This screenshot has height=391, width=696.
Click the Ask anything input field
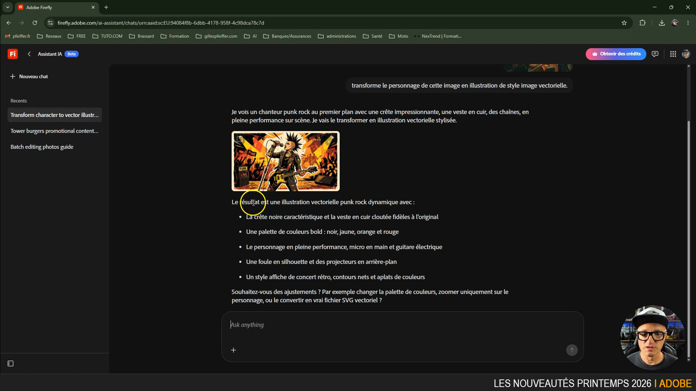pos(402,325)
